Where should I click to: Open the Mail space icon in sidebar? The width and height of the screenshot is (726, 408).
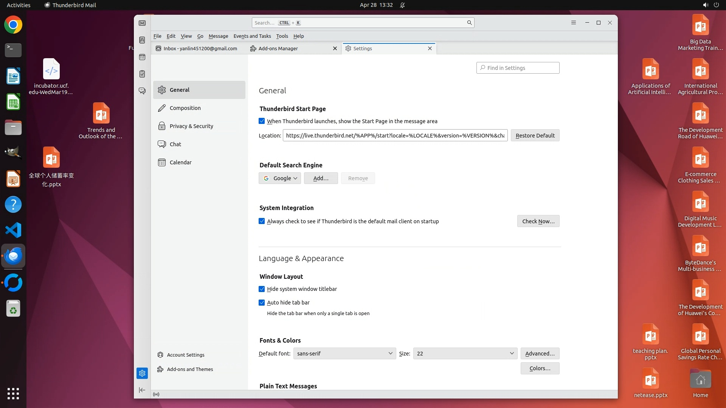142,23
